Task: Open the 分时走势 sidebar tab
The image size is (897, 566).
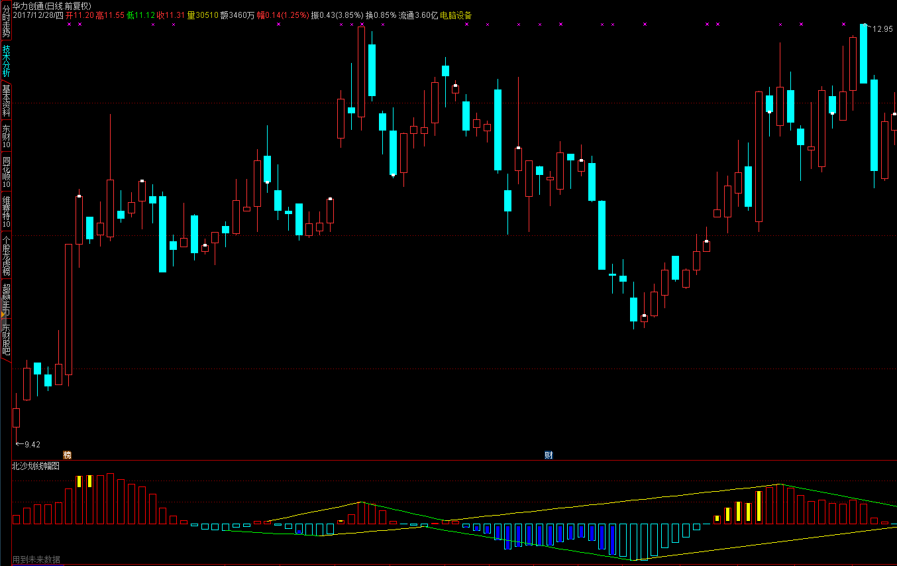Action: tap(6, 21)
